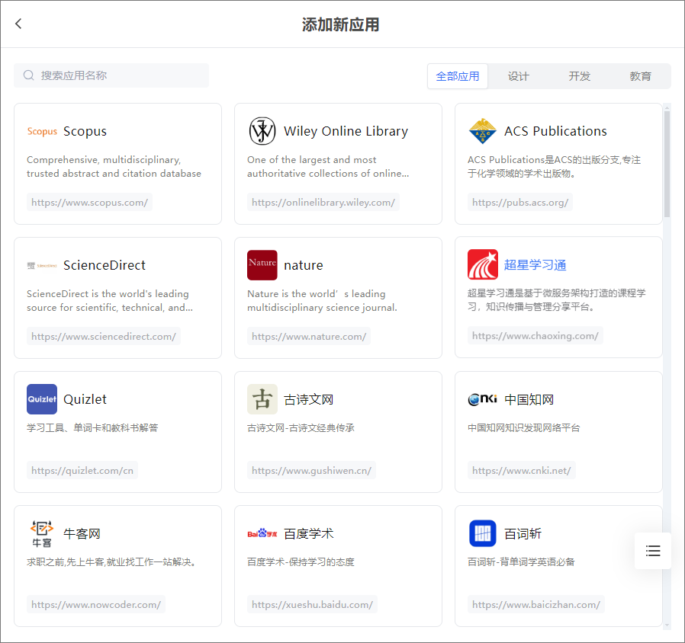685x643 pixels.
Task: Click the https://onlinelibrary.wiley.com/ URL
Action: [323, 203]
